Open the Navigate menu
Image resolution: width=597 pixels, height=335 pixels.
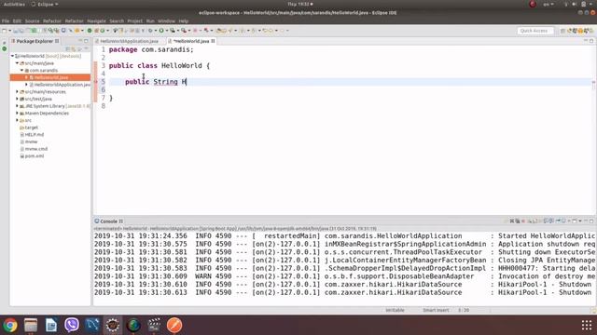tap(96, 20)
